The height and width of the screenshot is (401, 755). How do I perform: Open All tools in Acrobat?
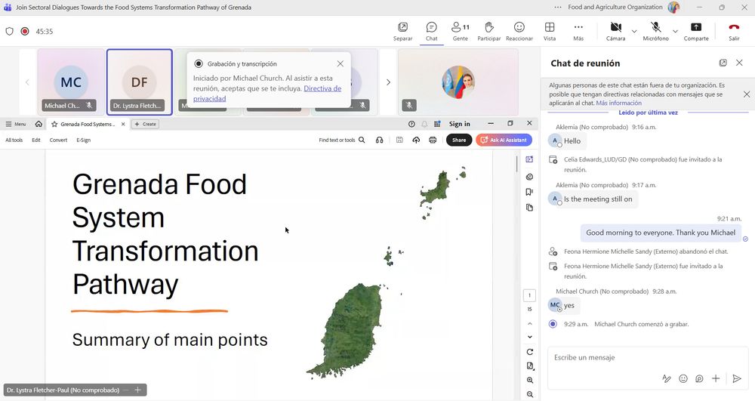tap(14, 140)
